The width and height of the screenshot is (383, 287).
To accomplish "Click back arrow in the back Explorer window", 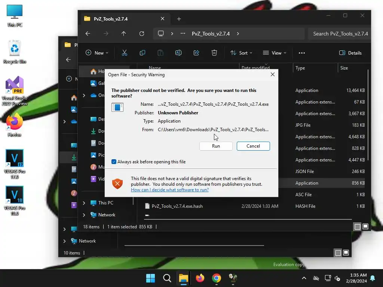I will point(68,59).
